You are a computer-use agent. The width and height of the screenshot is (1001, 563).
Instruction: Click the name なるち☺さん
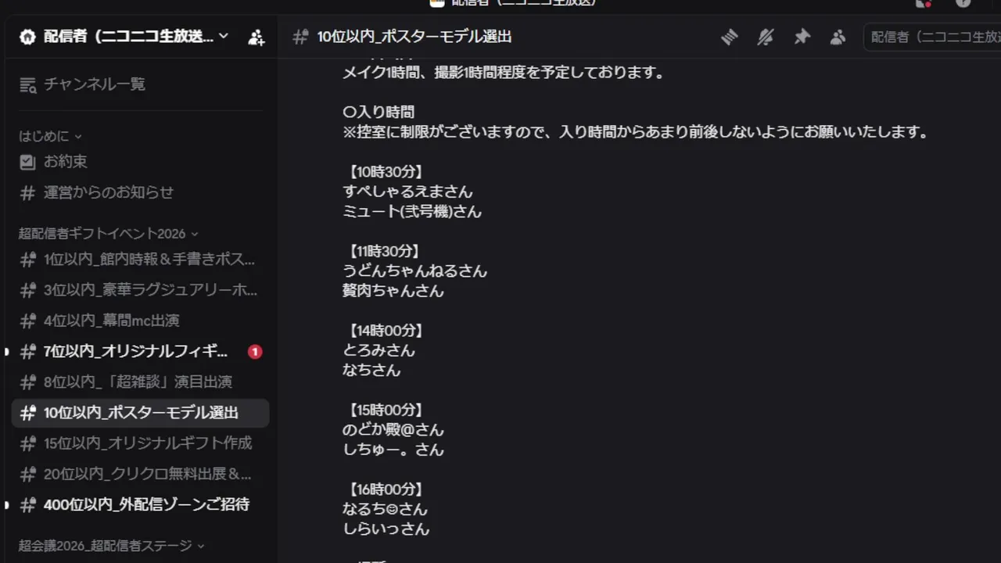386,509
